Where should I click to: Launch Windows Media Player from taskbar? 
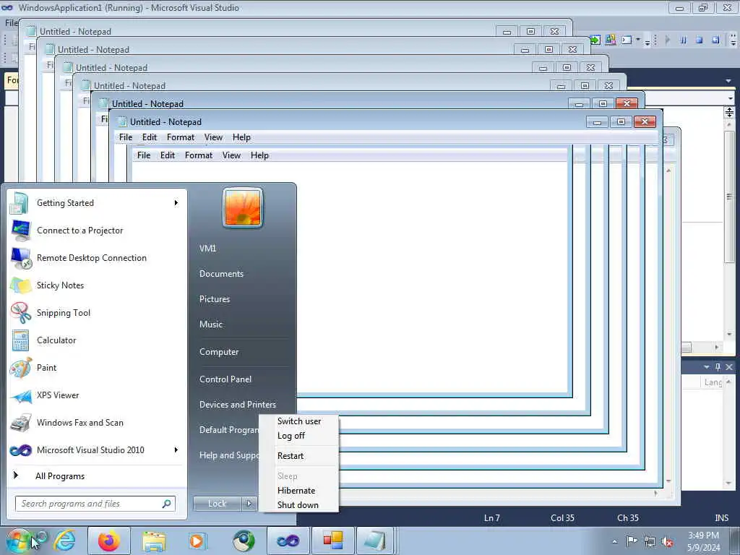197,541
